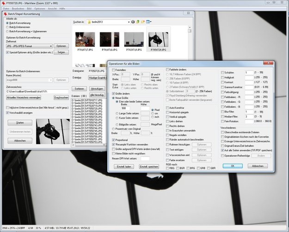289x232 pixels.
Task: Click OK in Operationen dialog
Action: (x=233, y=166)
